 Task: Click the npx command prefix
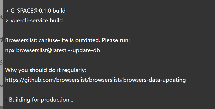10,50
